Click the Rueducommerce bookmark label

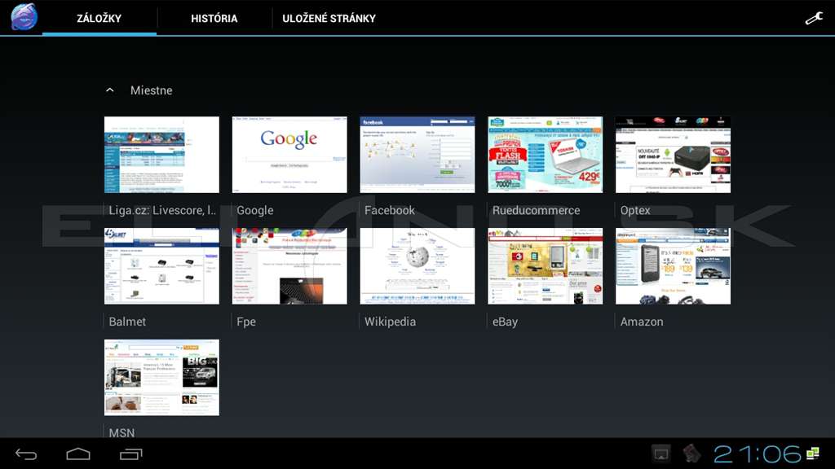click(537, 211)
